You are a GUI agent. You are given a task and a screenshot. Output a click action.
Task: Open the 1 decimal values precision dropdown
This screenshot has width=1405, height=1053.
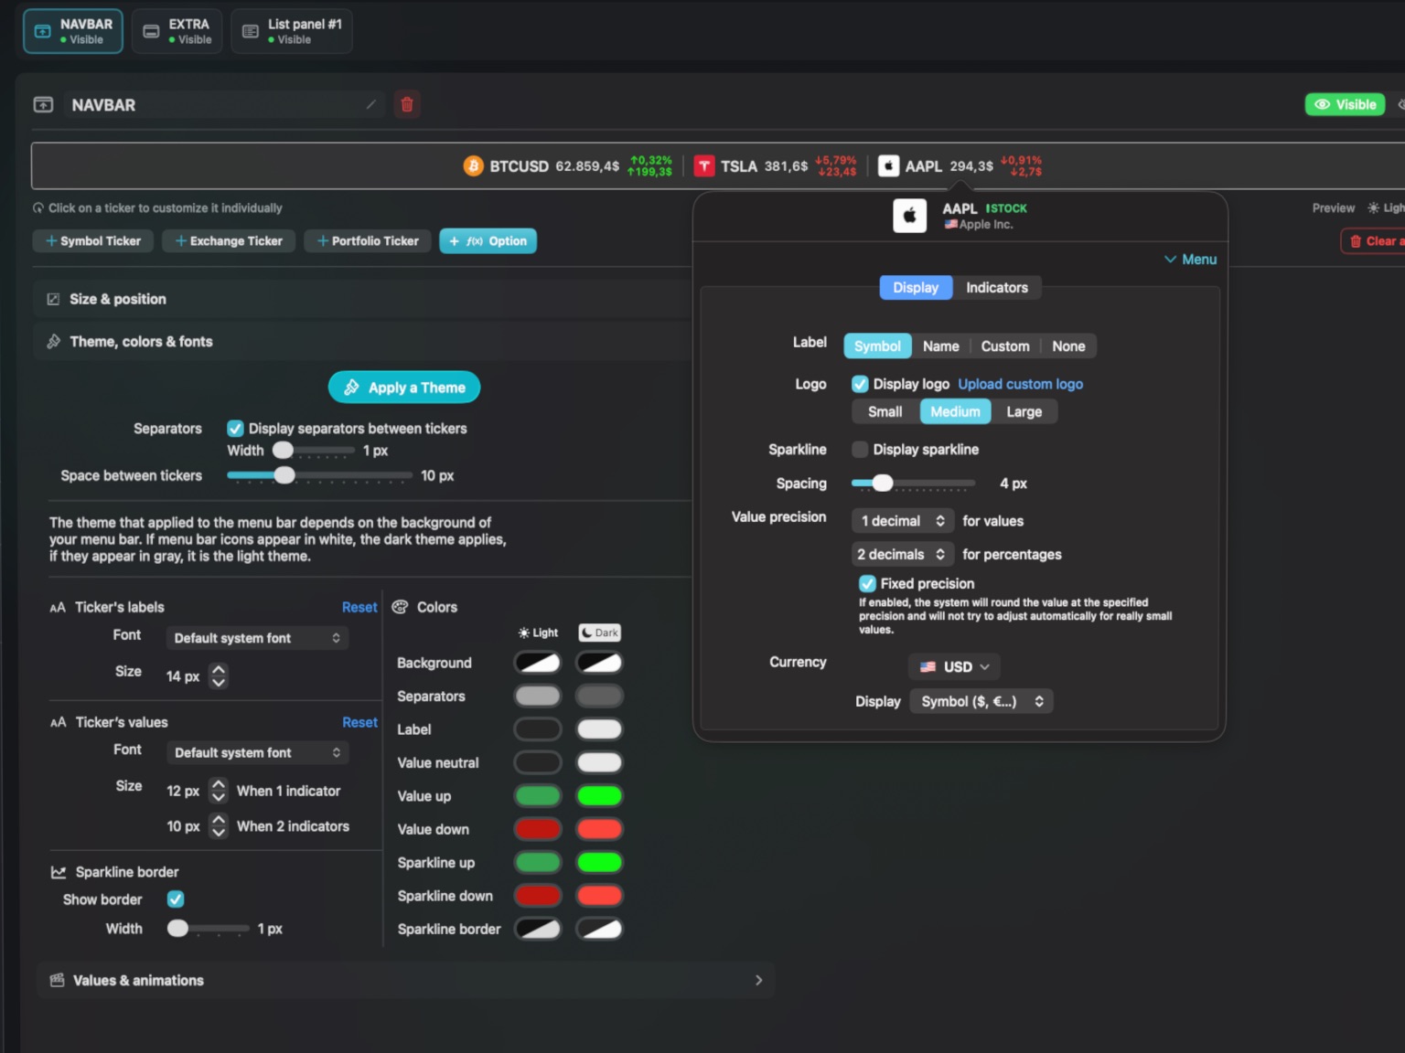(902, 521)
